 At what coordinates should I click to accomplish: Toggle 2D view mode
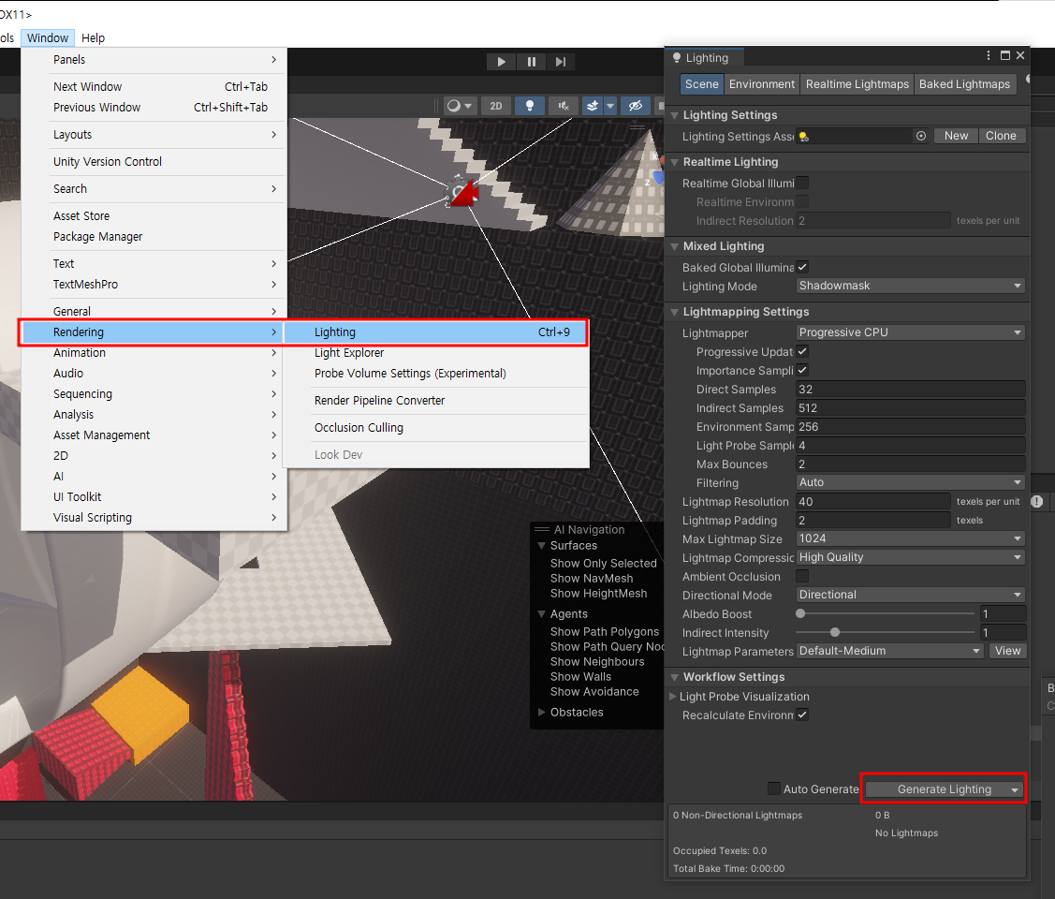(496, 106)
